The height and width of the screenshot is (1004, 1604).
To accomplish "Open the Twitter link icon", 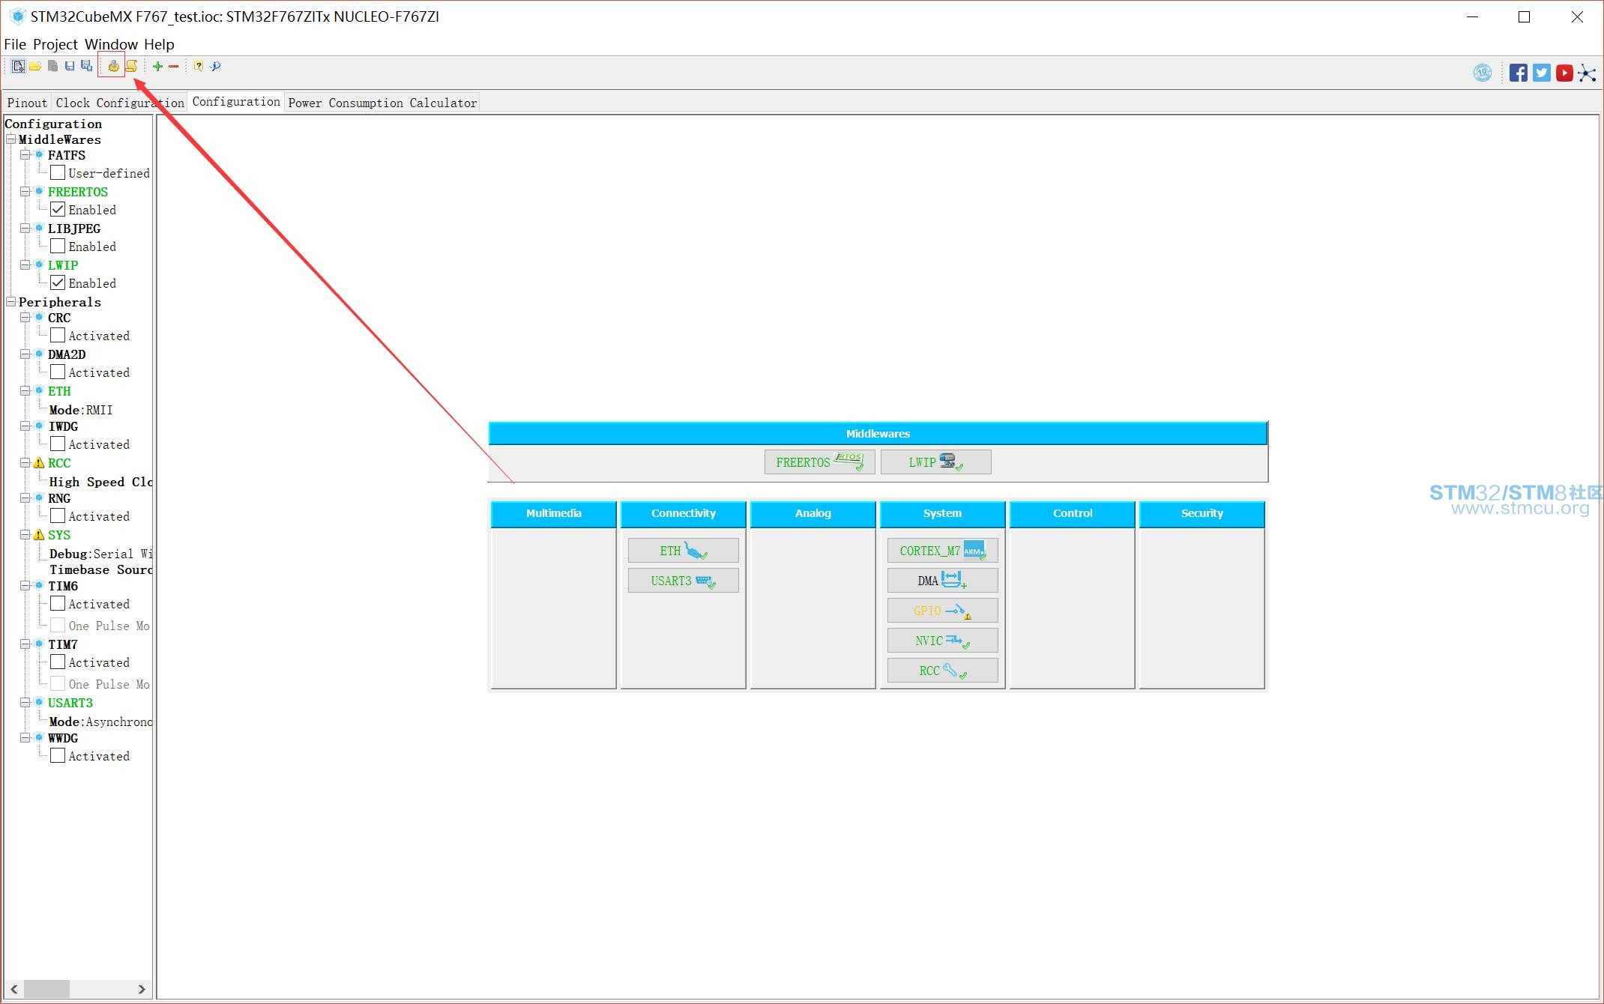I will pyautogui.click(x=1542, y=73).
